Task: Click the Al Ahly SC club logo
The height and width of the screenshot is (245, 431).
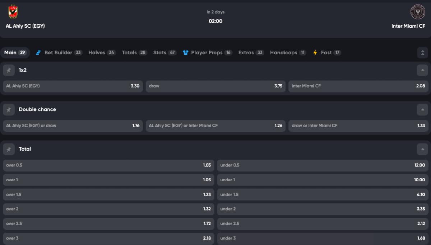Action: 13,12
